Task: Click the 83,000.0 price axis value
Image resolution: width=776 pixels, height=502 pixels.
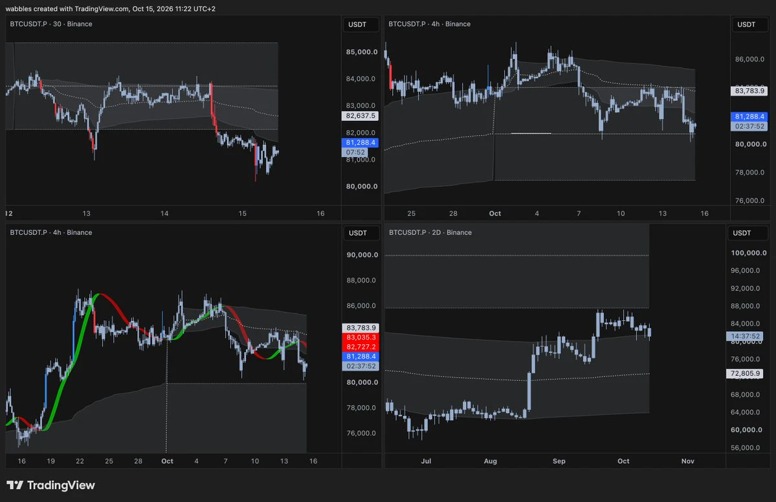Action: 360,105
